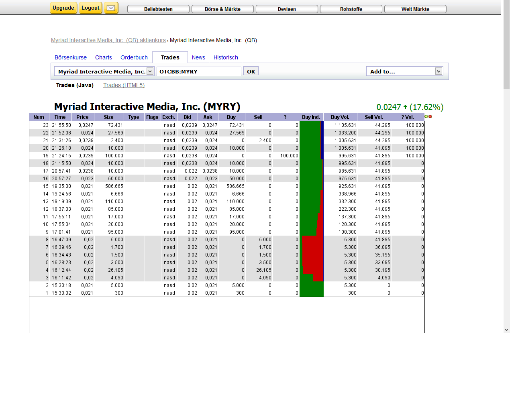This screenshot has width=514, height=395.
Task: Click the time 20:57:27 in row 16
Action: (x=61, y=179)
